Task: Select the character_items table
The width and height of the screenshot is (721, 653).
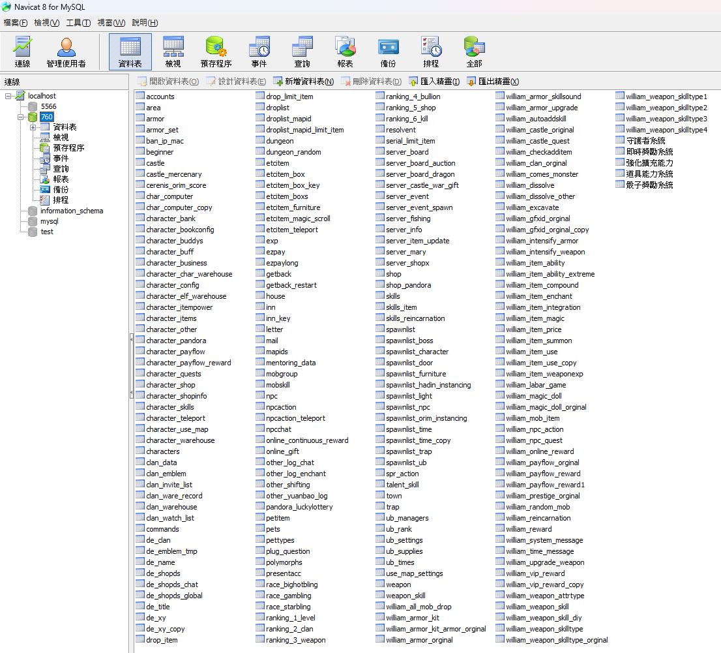Action: (171, 318)
